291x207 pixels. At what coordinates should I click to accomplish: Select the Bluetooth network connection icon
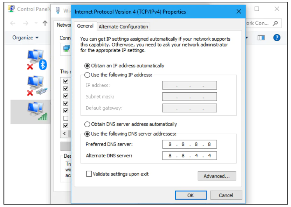(x=36, y=60)
